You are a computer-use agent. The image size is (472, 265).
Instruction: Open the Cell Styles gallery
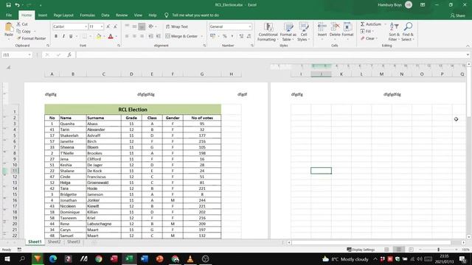(x=303, y=32)
